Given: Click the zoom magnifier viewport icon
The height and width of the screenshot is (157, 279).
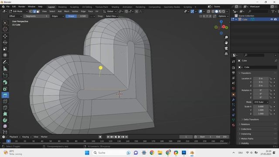Looking at the screenshot, I should coord(226,38).
